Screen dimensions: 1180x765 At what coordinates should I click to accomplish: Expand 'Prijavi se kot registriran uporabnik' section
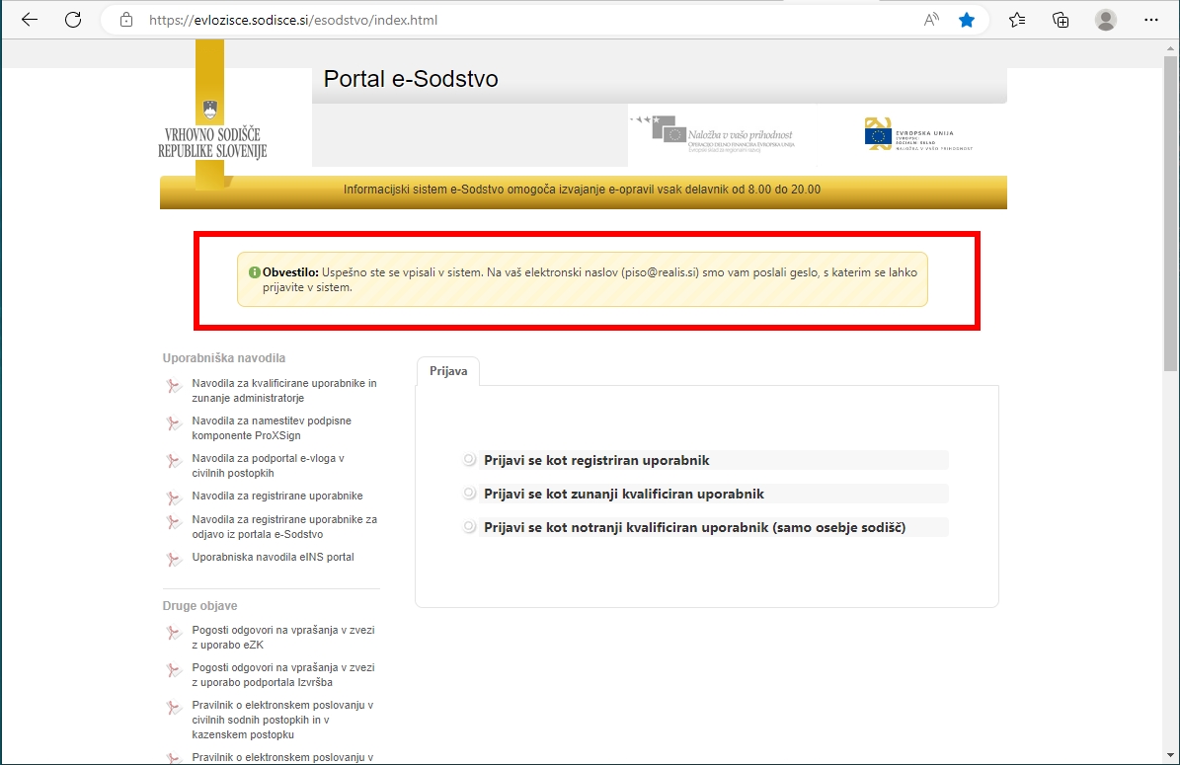point(596,460)
